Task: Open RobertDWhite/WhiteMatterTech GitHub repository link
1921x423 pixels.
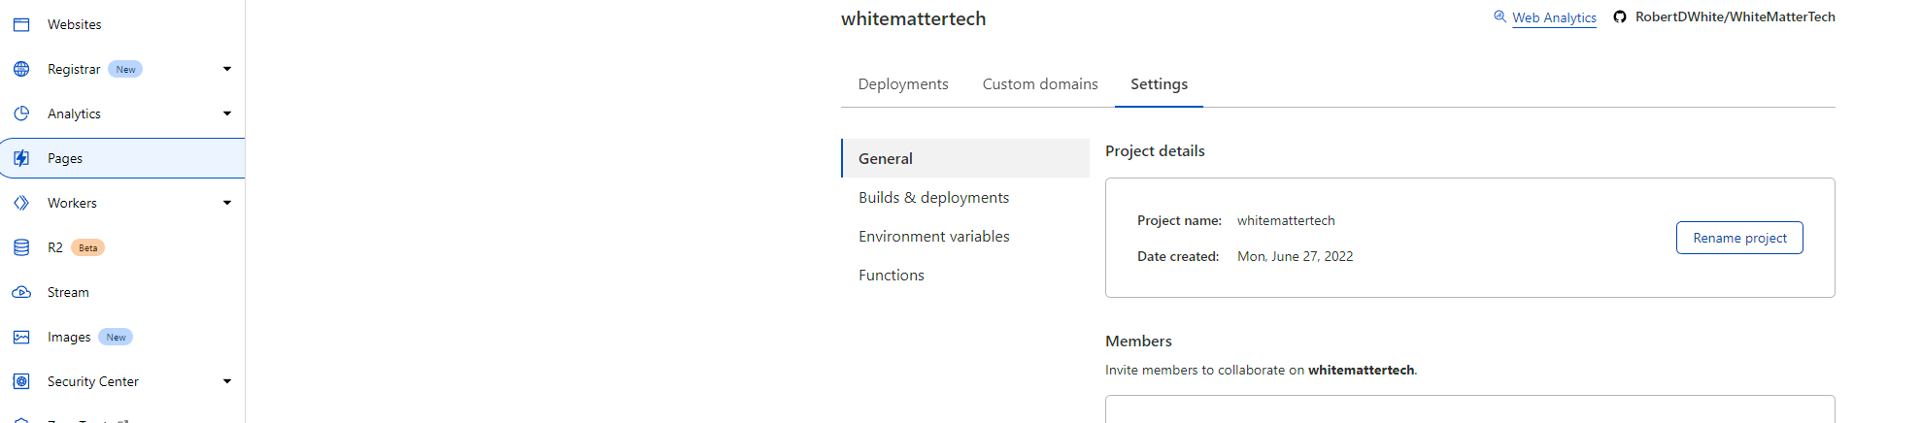Action: (x=1734, y=16)
